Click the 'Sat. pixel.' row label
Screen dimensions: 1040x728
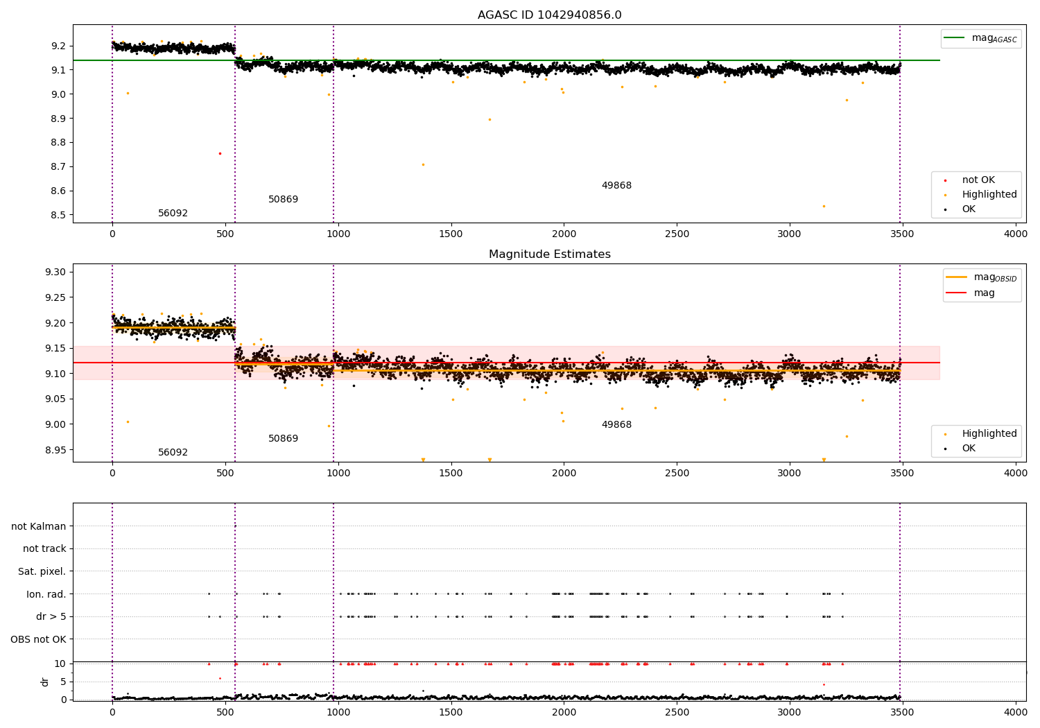42,572
